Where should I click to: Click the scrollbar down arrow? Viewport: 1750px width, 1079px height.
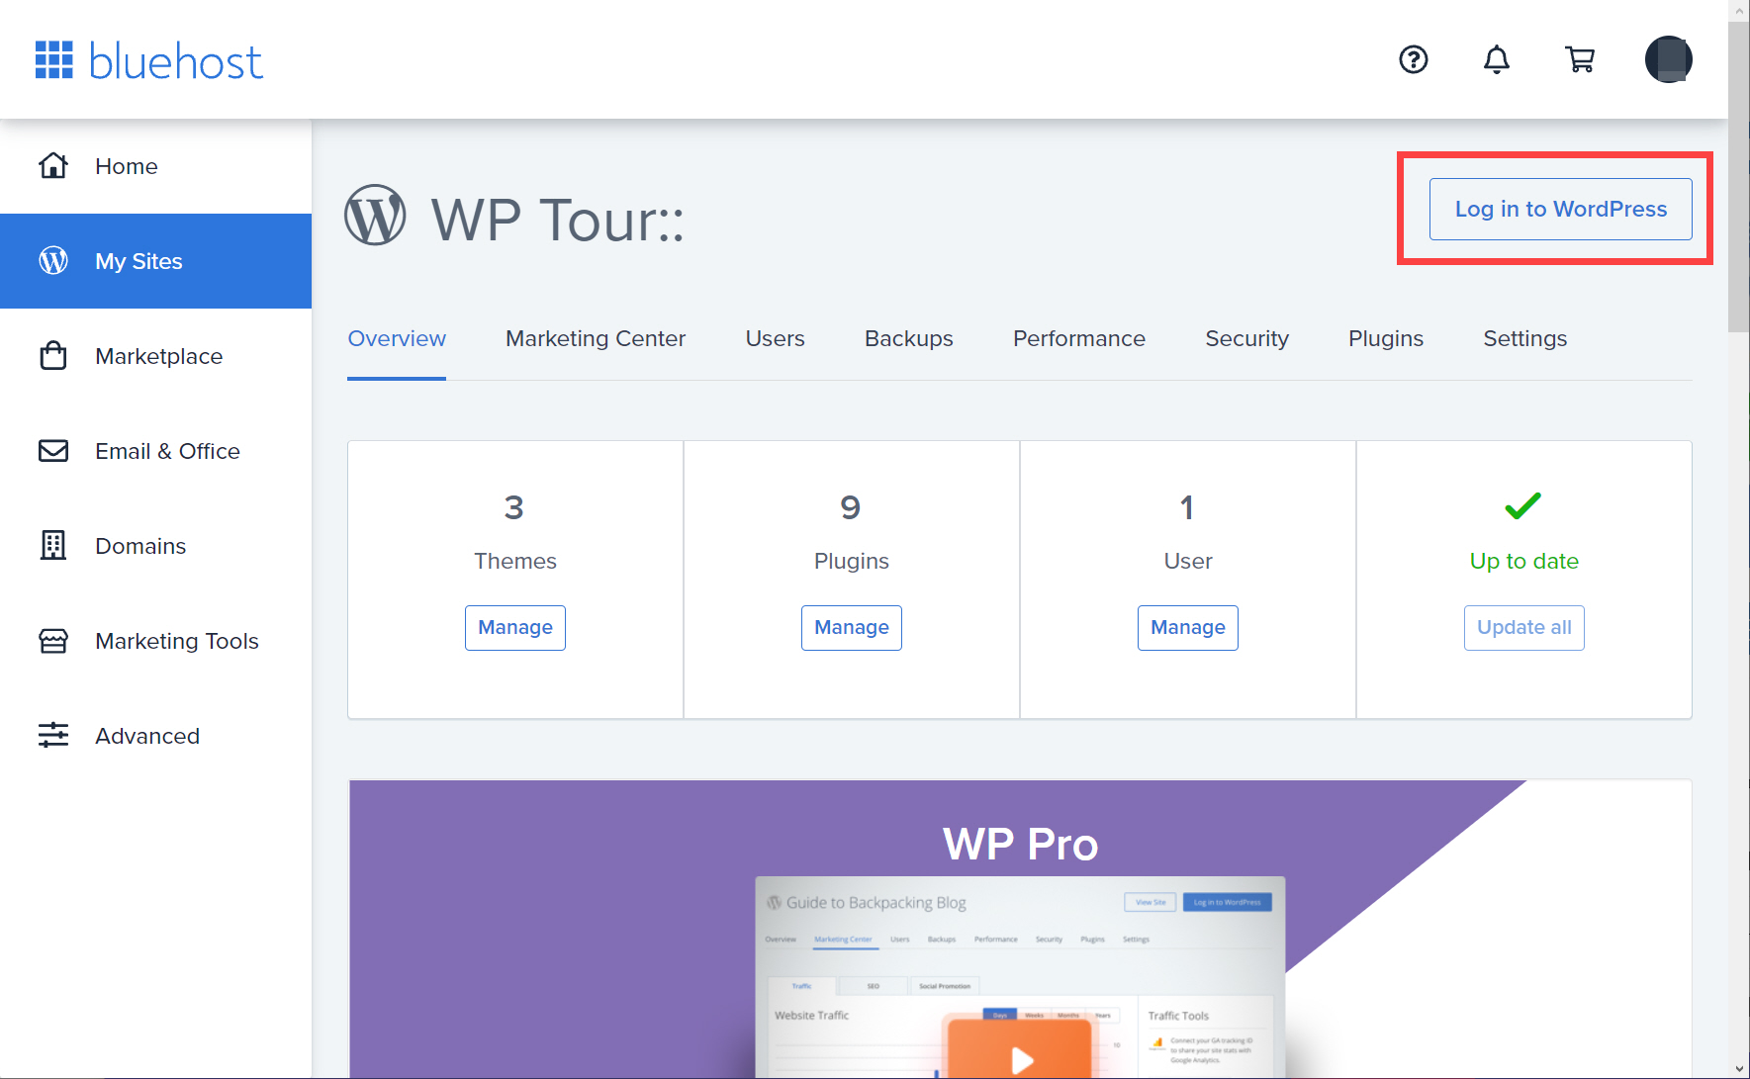pos(1739,1068)
